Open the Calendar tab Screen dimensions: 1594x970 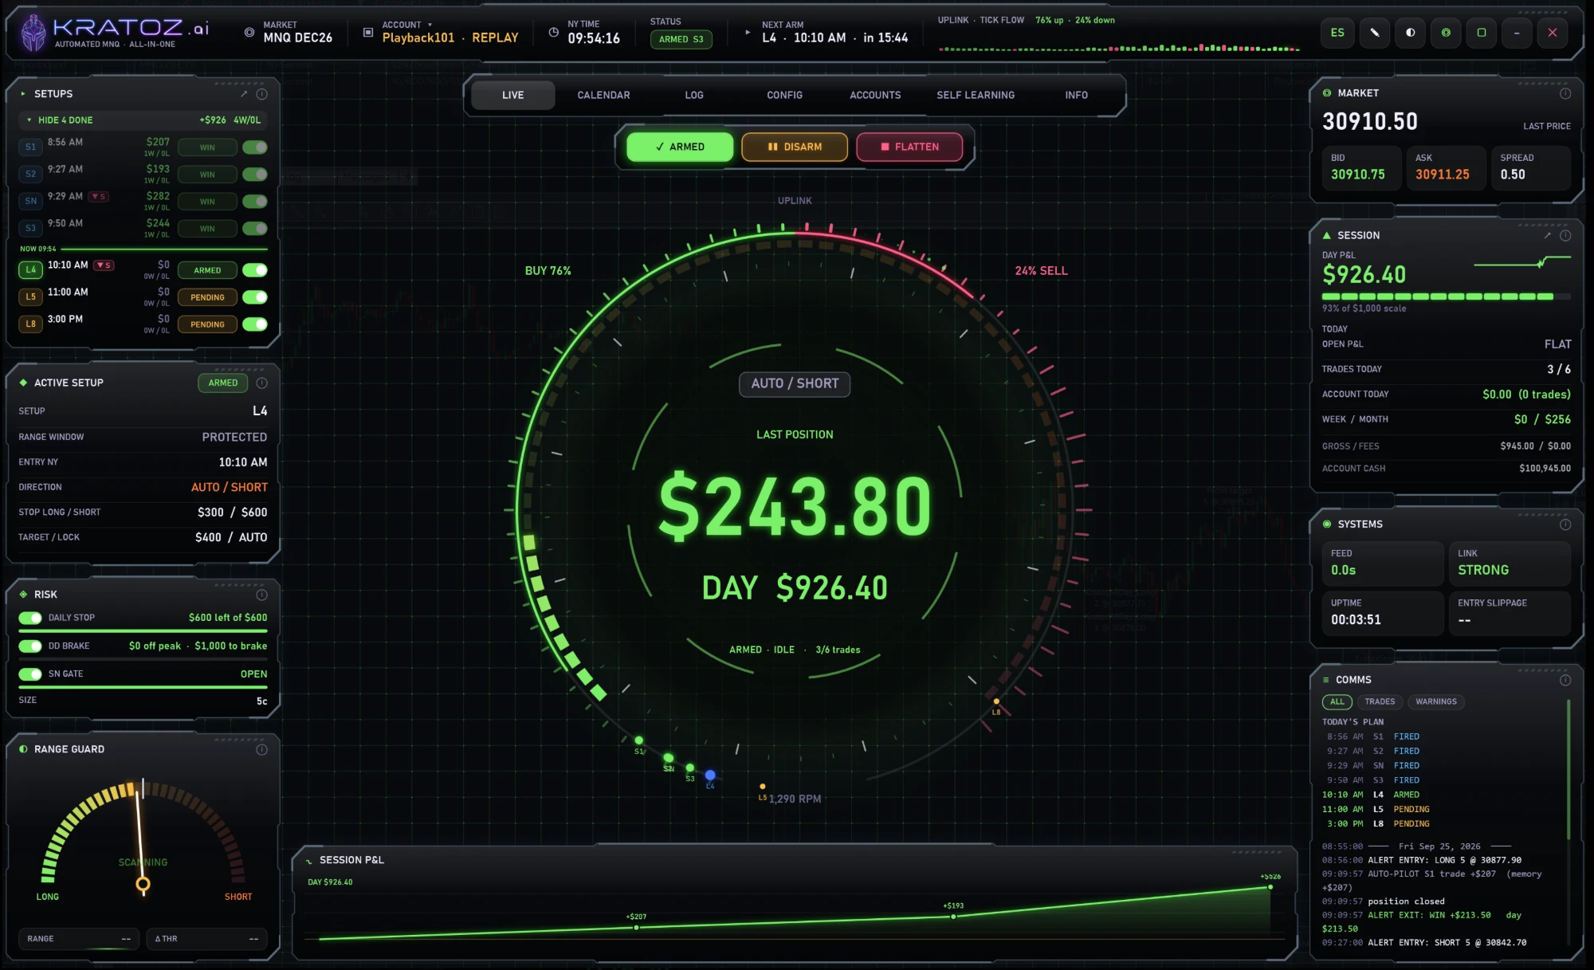(x=603, y=95)
